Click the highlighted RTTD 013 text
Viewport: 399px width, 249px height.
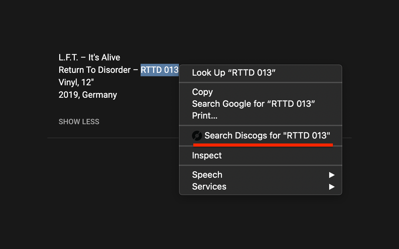160,70
